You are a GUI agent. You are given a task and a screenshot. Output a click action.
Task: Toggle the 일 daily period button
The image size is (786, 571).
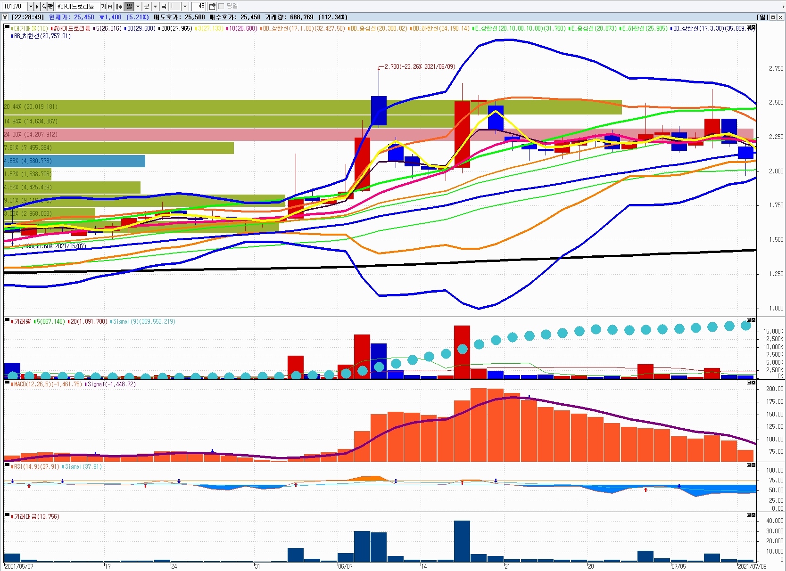tap(129, 7)
